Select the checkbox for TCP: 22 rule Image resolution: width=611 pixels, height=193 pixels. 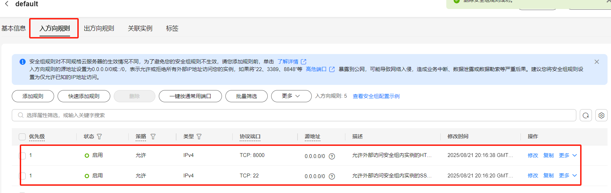[22, 176]
